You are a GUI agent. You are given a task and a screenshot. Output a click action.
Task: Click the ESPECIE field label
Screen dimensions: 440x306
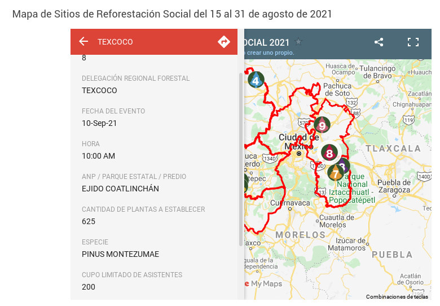(x=95, y=242)
